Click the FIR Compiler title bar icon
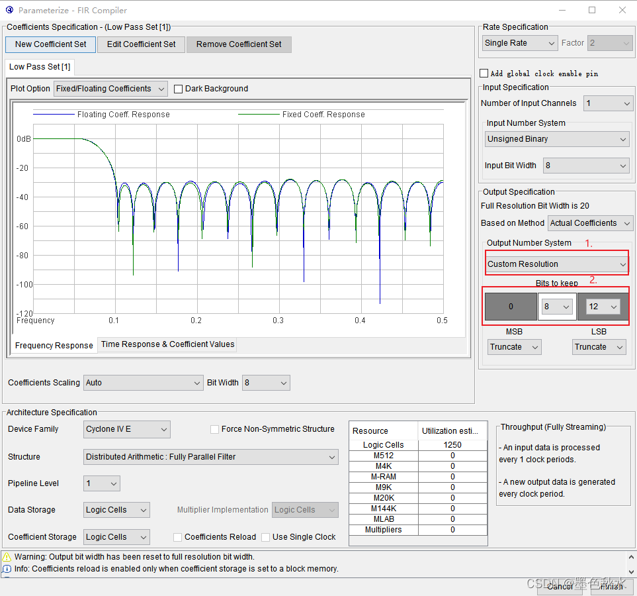The width and height of the screenshot is (637, 596). [x=9, y=10]
